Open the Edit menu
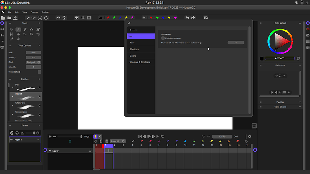This screenshot has width=310, height=174. click(17, 12)
